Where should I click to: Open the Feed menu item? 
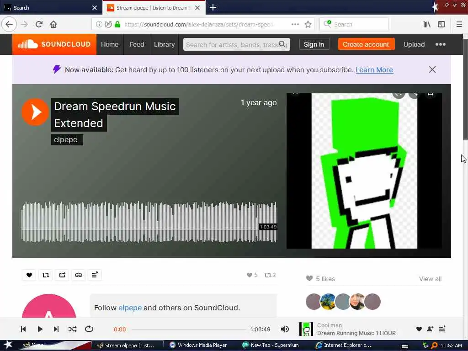click(137, 44)
